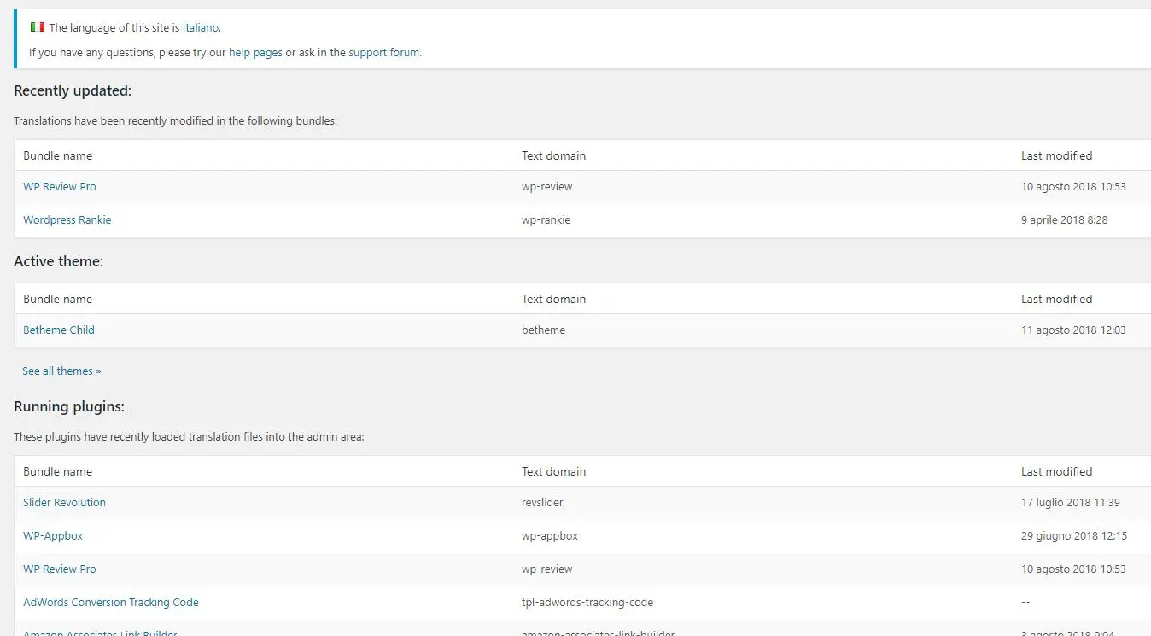1151x636 pixels.
Task: Click the See all themes link
Action: 61,371
